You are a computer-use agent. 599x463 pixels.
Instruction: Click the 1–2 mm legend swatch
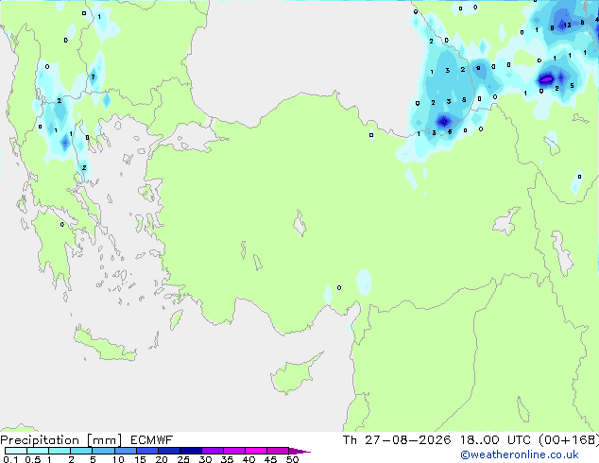[x=60, y=451]
